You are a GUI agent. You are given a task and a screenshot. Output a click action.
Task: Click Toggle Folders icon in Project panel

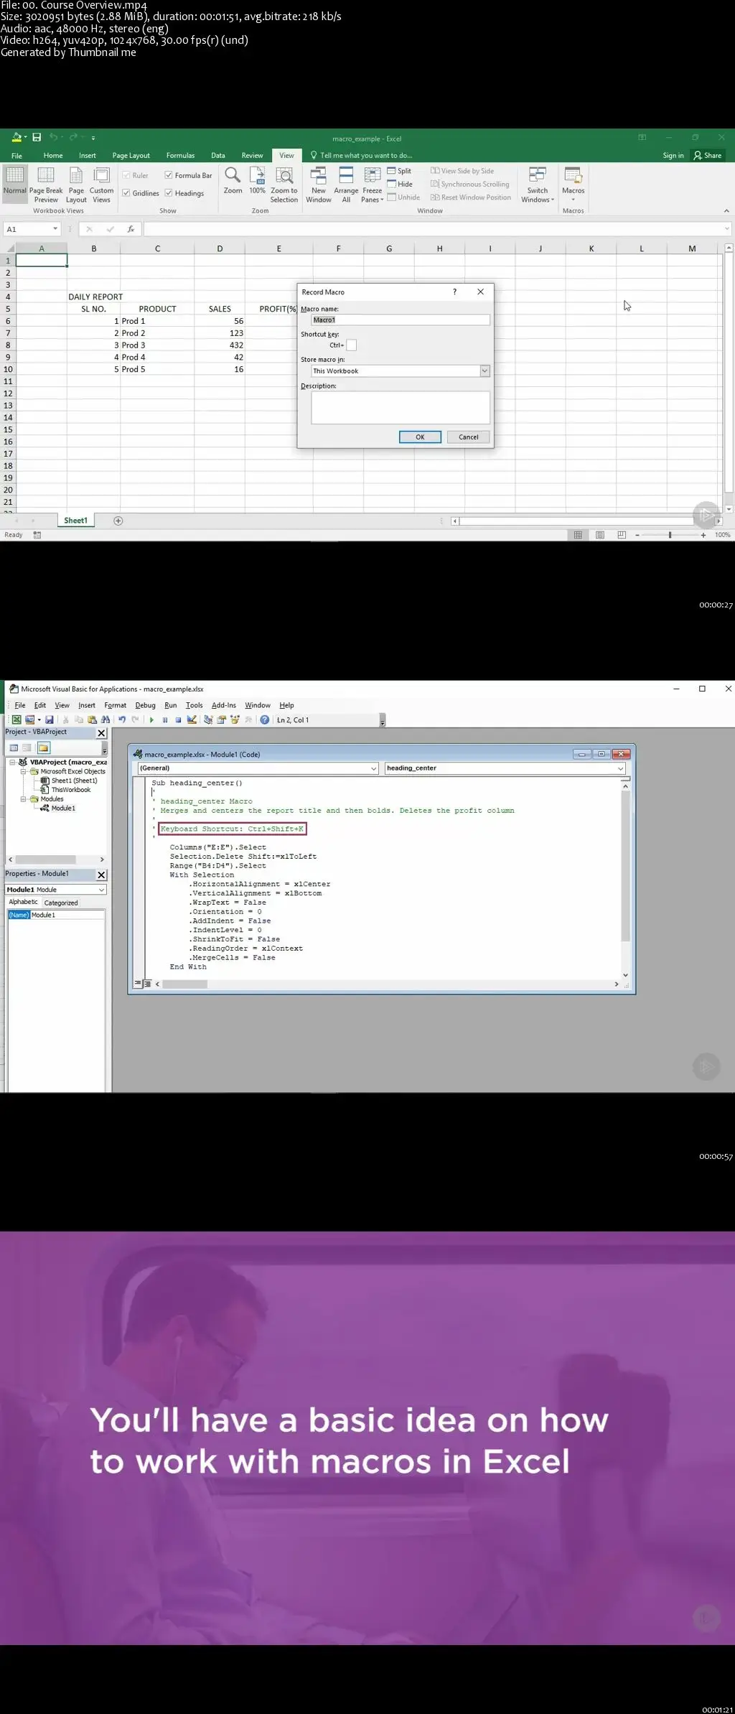click(x=43, y=747)
